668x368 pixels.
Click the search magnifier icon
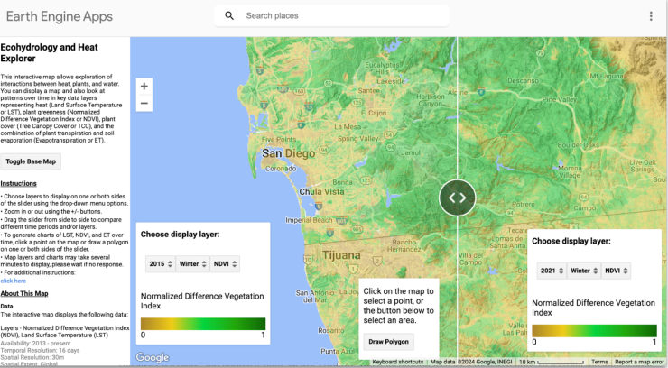point(229,15)
